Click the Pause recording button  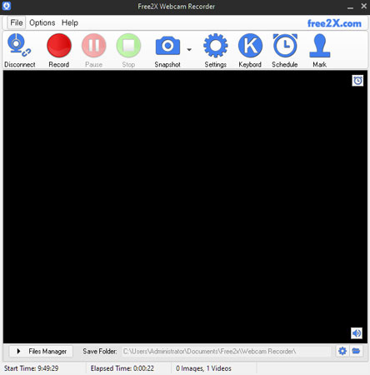click(x=94, y=45)
